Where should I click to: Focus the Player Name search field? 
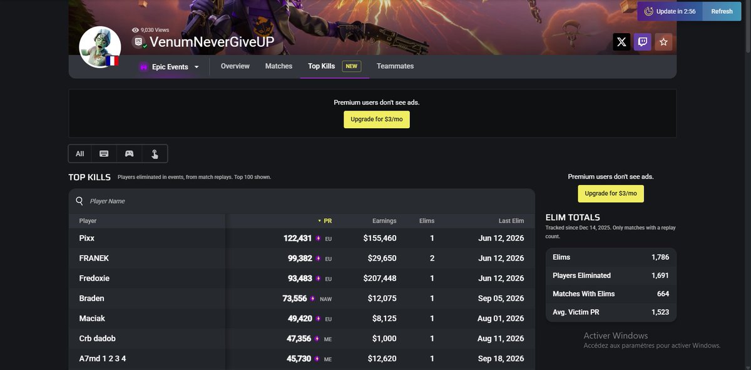[302, 201]
